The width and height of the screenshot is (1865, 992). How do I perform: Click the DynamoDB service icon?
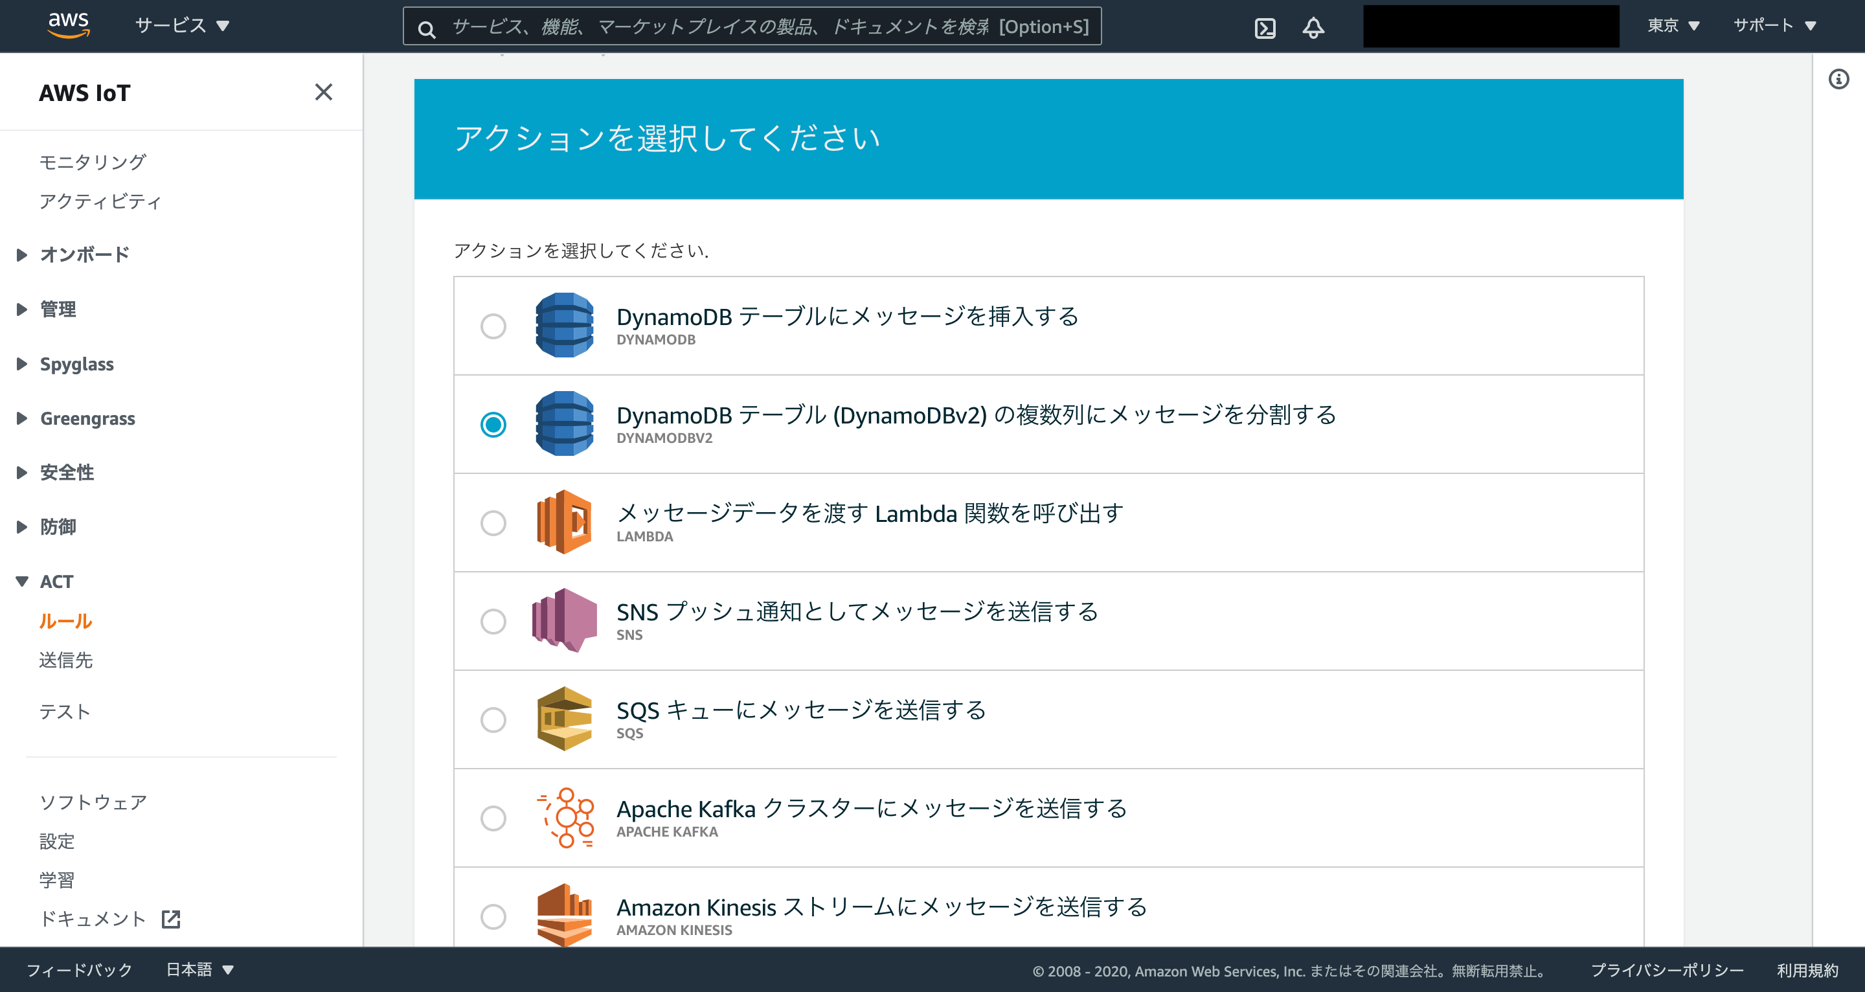coord(565,325)
